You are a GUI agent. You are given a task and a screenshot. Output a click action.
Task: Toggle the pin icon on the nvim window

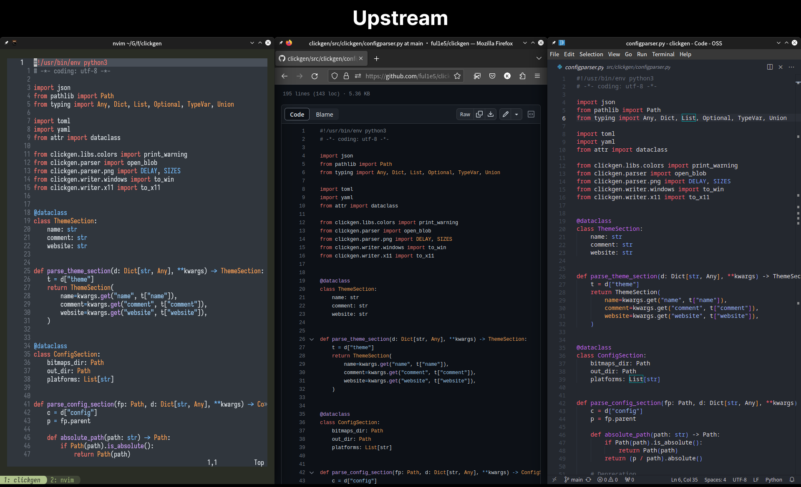point(6,42)
